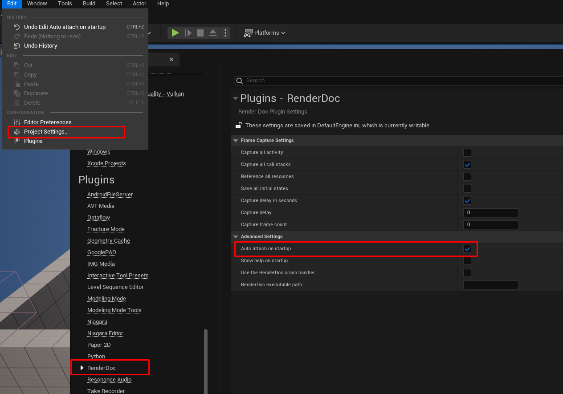Toggle Capture all activity checkbox
Image resolution: width=563 pixels, height=394 pixels.
[467, 153]
